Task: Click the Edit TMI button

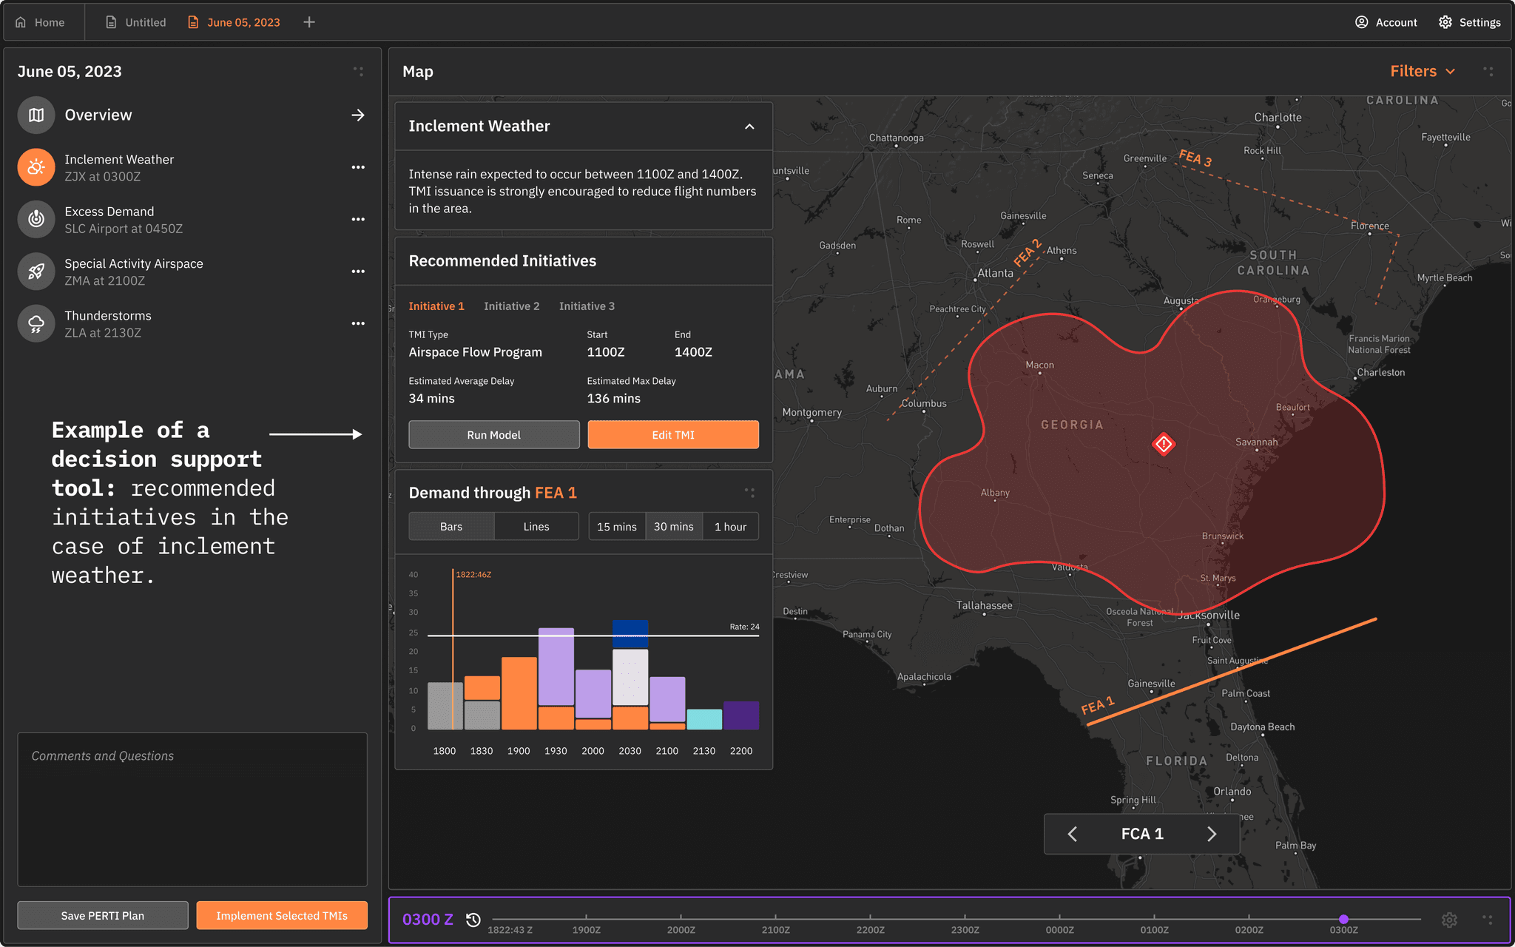Action: 672,435
